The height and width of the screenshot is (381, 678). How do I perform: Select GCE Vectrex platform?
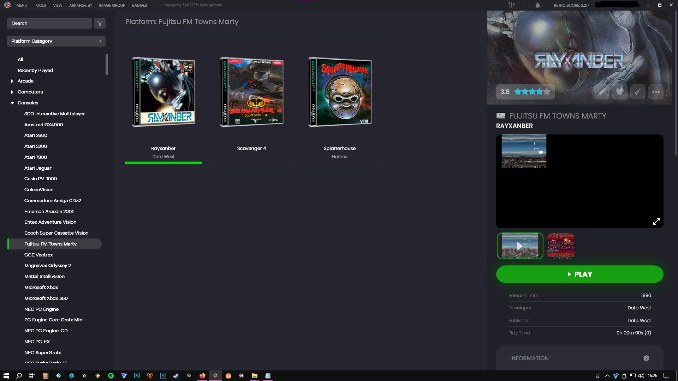[38, 255]
